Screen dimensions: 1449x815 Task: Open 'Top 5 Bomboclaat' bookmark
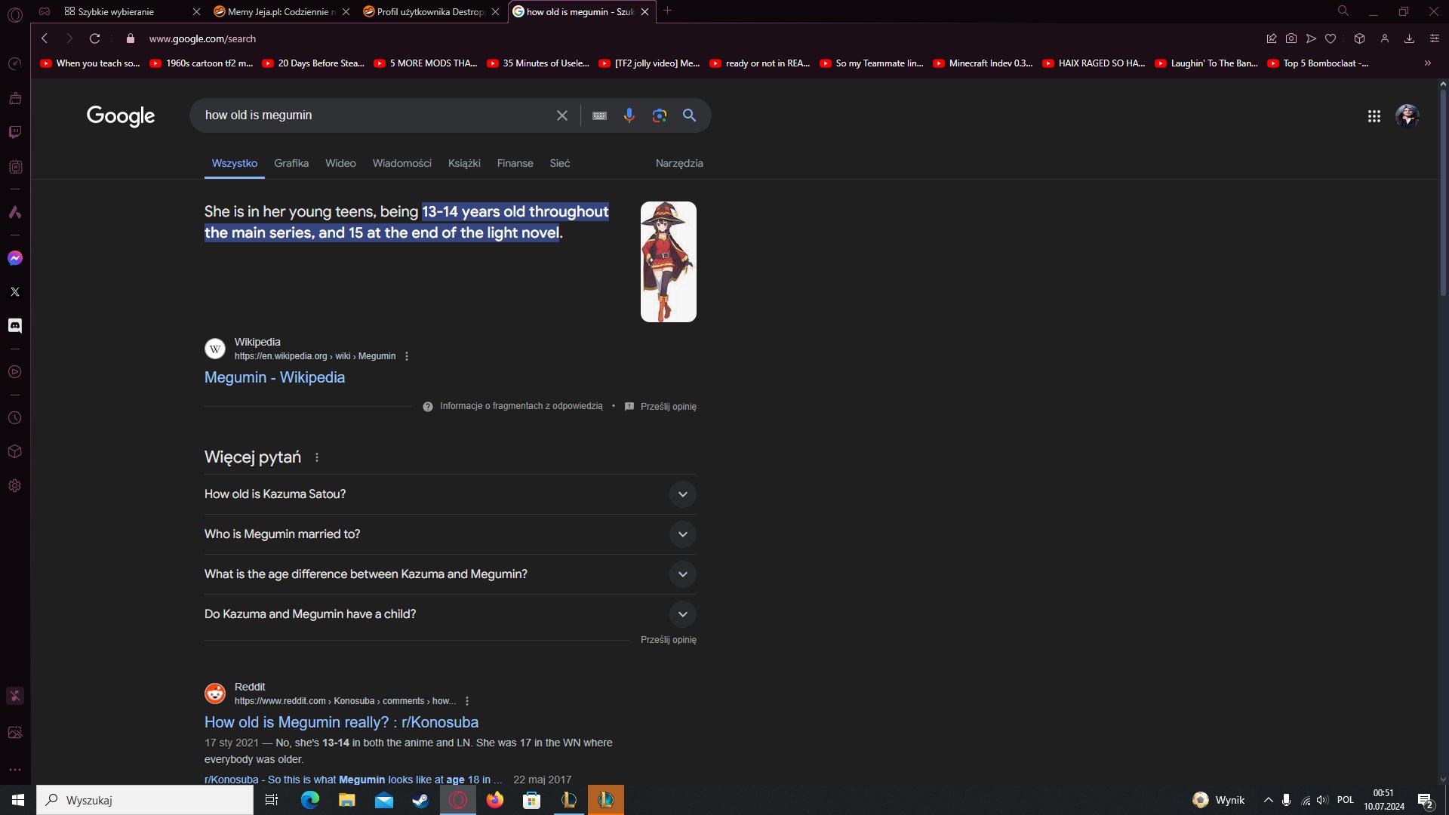click(x=1318, y=63)
